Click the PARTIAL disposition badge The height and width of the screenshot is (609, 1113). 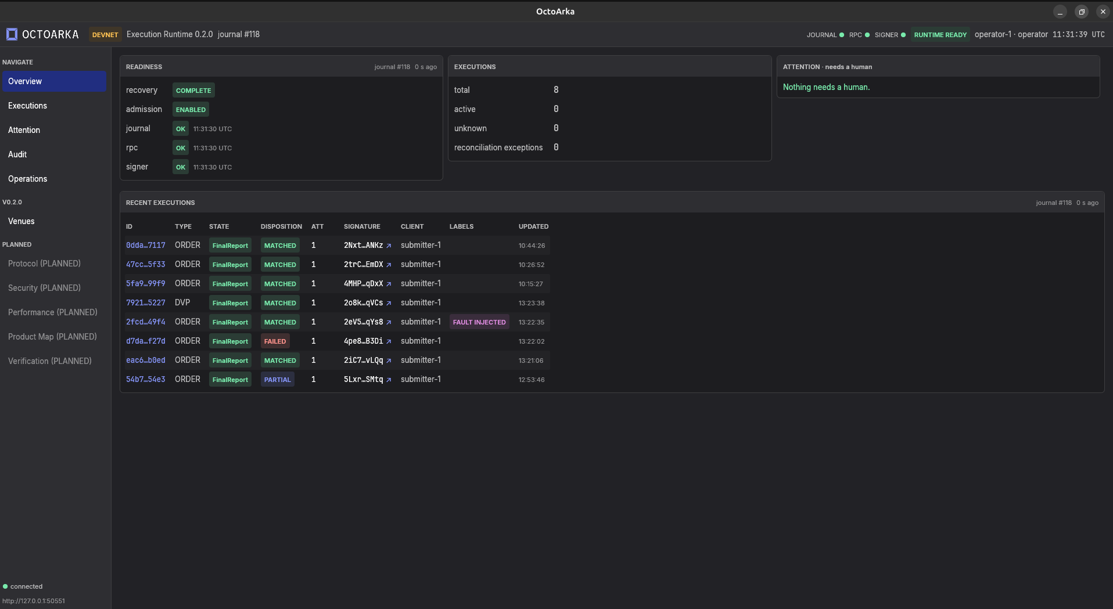pyautogui.click(x=278, y=380)
